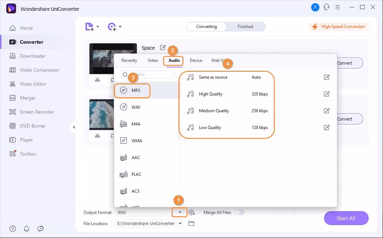This screenshot has width=383, height=238.
Task: Click the format search field
Action: click(147, 74)
